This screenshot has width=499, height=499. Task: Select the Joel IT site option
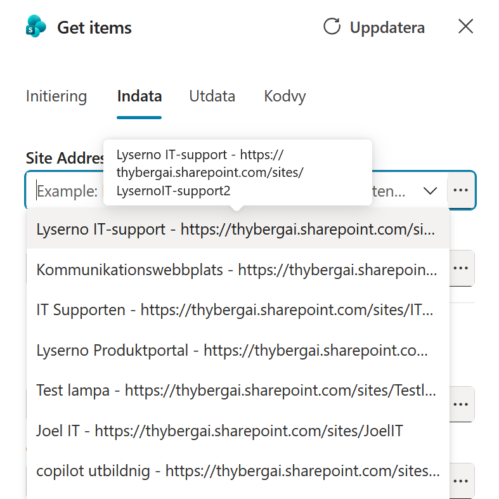(238, 431)
